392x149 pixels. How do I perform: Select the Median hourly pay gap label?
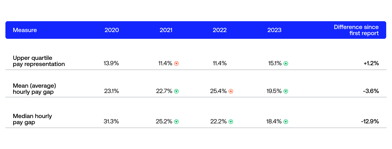[32, 119]
